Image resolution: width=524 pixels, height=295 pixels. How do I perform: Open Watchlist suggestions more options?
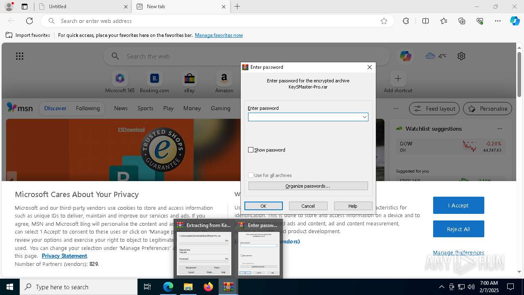499,129
